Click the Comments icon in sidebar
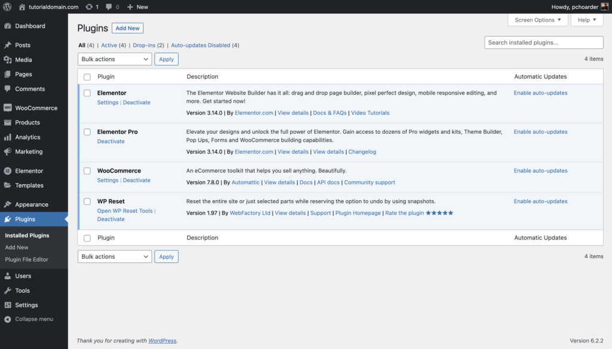The height and width of the screenshot is (349, 612). point(7,88)
